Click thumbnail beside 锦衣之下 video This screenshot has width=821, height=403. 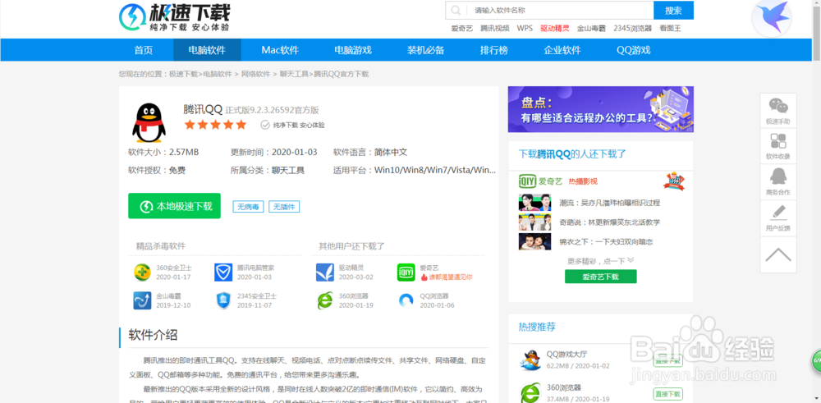coord(535,242)
